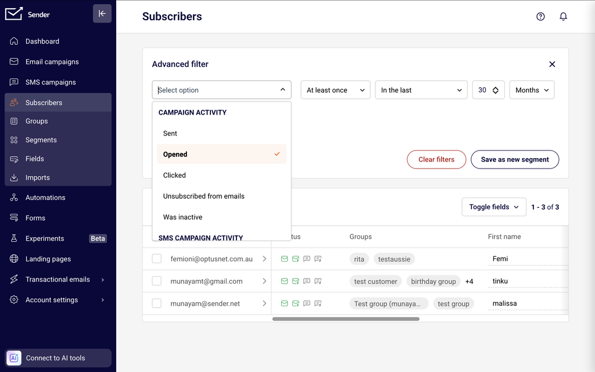Click the First name column header
The height and width of the screenshot is (372, 595).
coord(504,237)
